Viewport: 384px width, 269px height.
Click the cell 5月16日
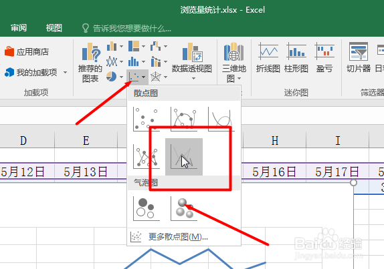275,172
